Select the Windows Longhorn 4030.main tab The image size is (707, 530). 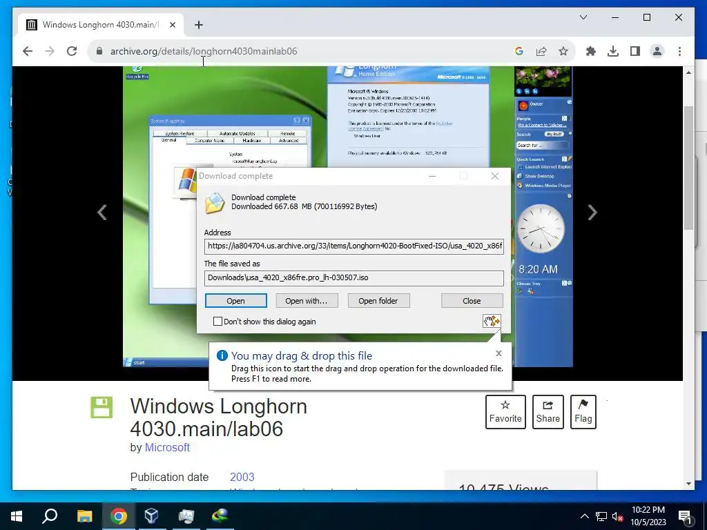point(100,25)
